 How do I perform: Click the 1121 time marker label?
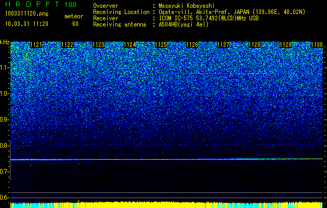coord(36,45)
